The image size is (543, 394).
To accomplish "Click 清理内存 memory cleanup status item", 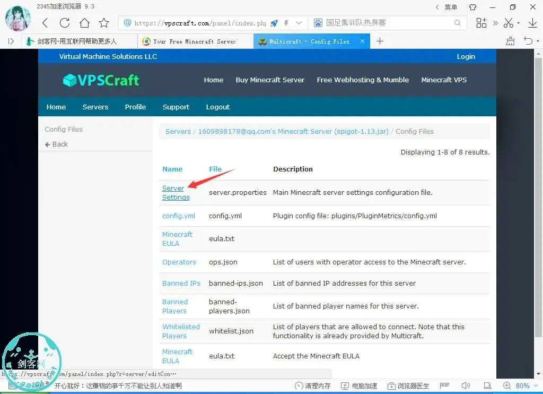I will [x=313, y=386].
